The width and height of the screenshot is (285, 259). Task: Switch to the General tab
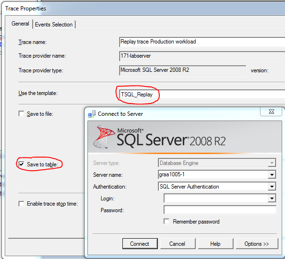20,24
